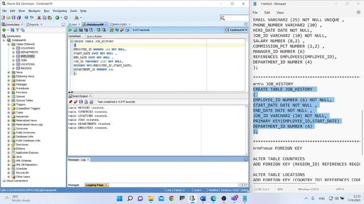
Task: Click the eraser Clear icon in worksheet toolbar
Action: click(x=122, y=30)
